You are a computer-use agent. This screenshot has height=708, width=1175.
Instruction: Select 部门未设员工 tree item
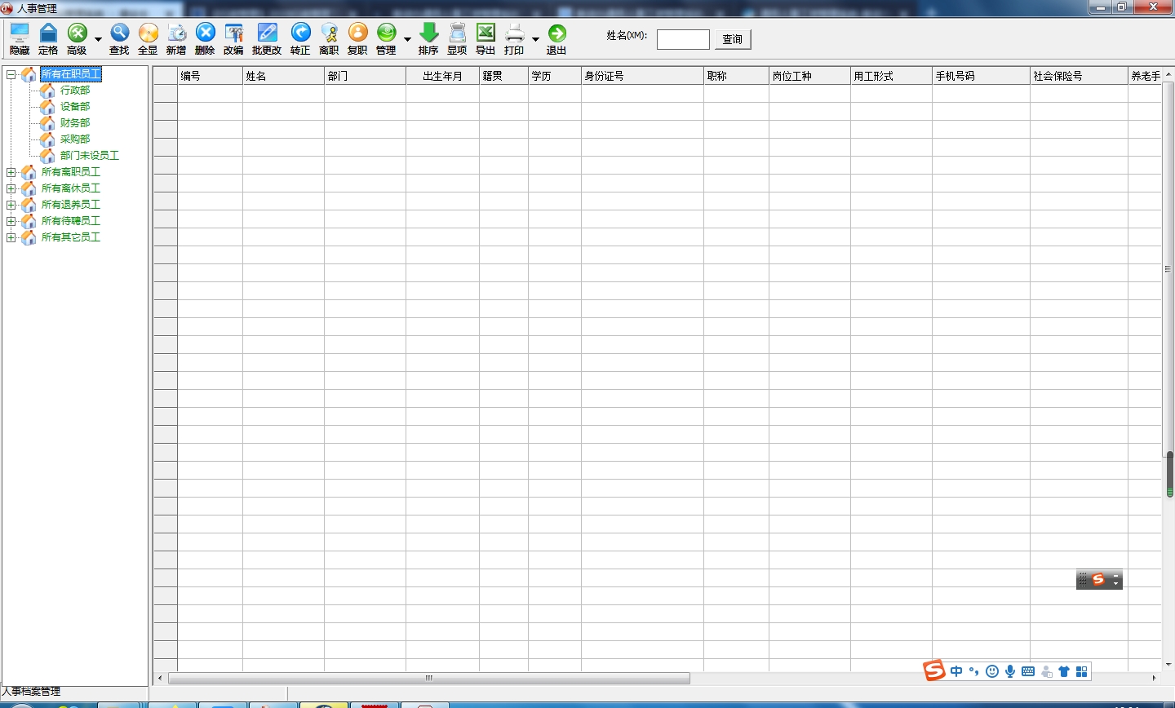click(90, 156)
